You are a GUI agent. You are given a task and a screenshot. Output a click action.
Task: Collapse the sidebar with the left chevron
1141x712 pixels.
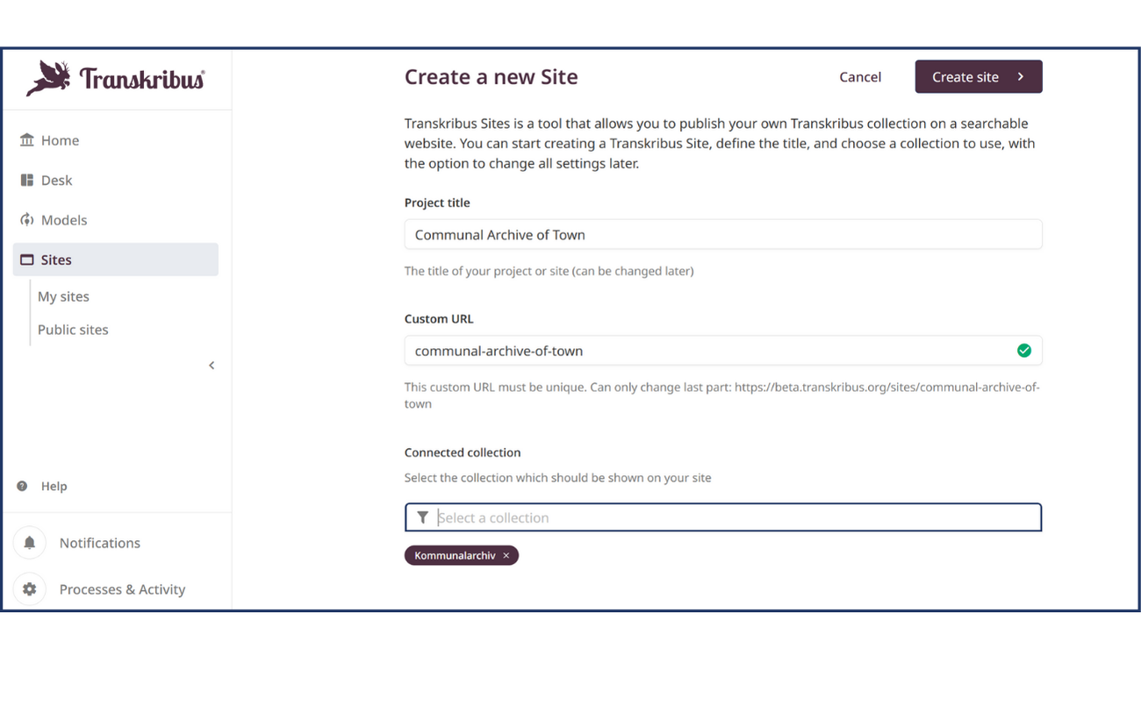211,365
